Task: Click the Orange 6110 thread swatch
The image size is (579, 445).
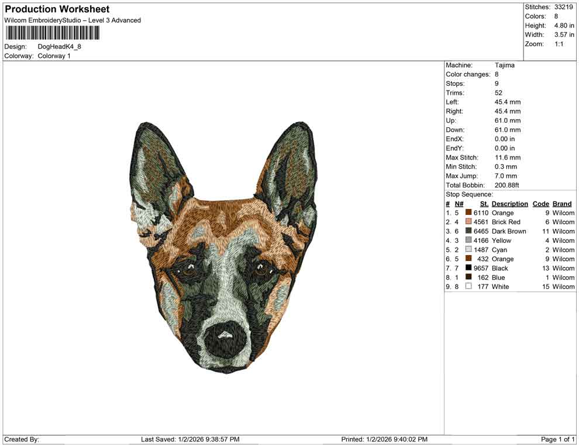Action: coord(468,213)
